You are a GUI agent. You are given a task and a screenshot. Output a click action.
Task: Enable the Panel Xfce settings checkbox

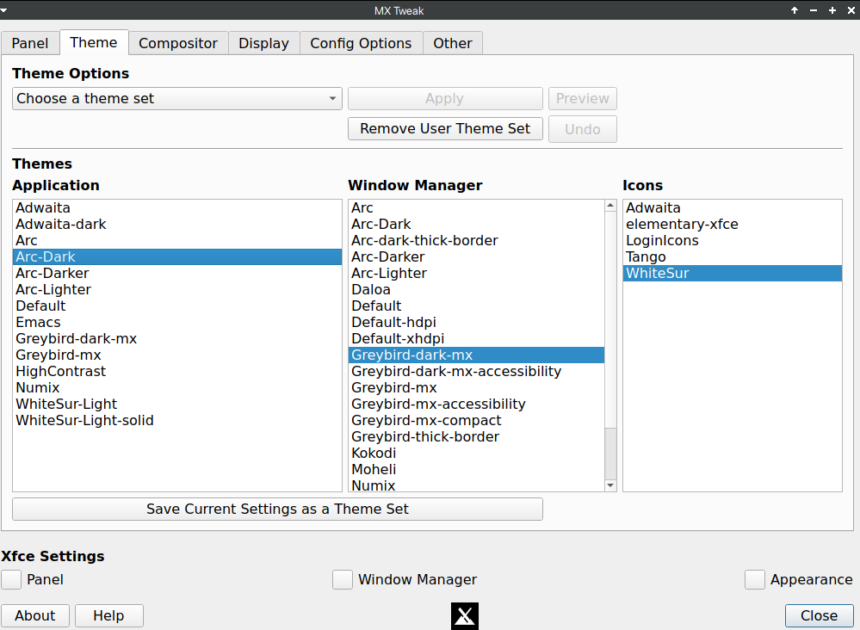11,579
